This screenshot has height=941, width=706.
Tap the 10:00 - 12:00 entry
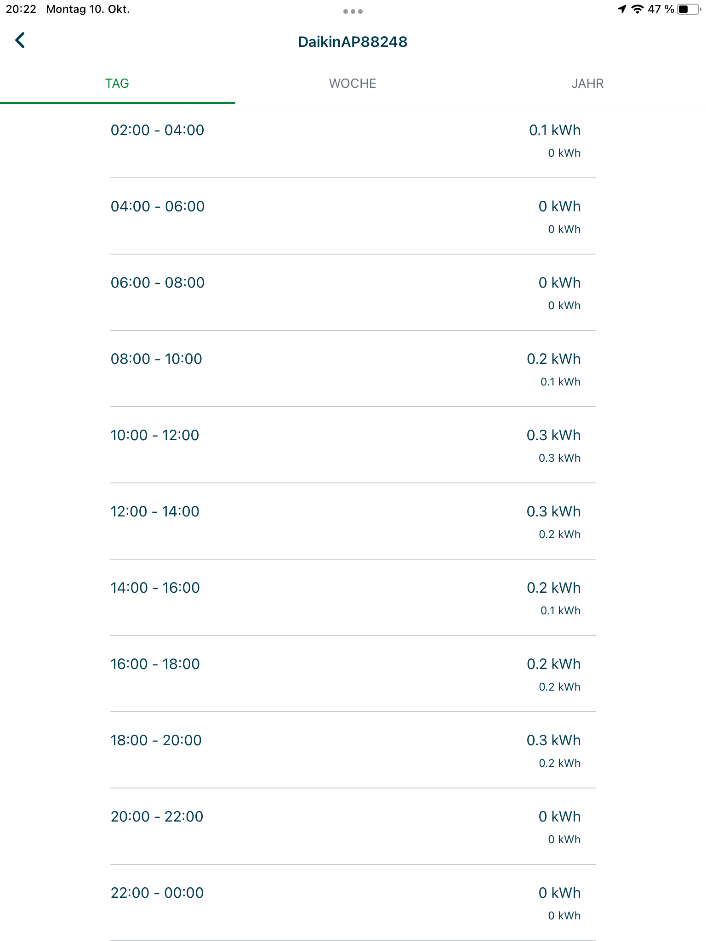[353, 445]
